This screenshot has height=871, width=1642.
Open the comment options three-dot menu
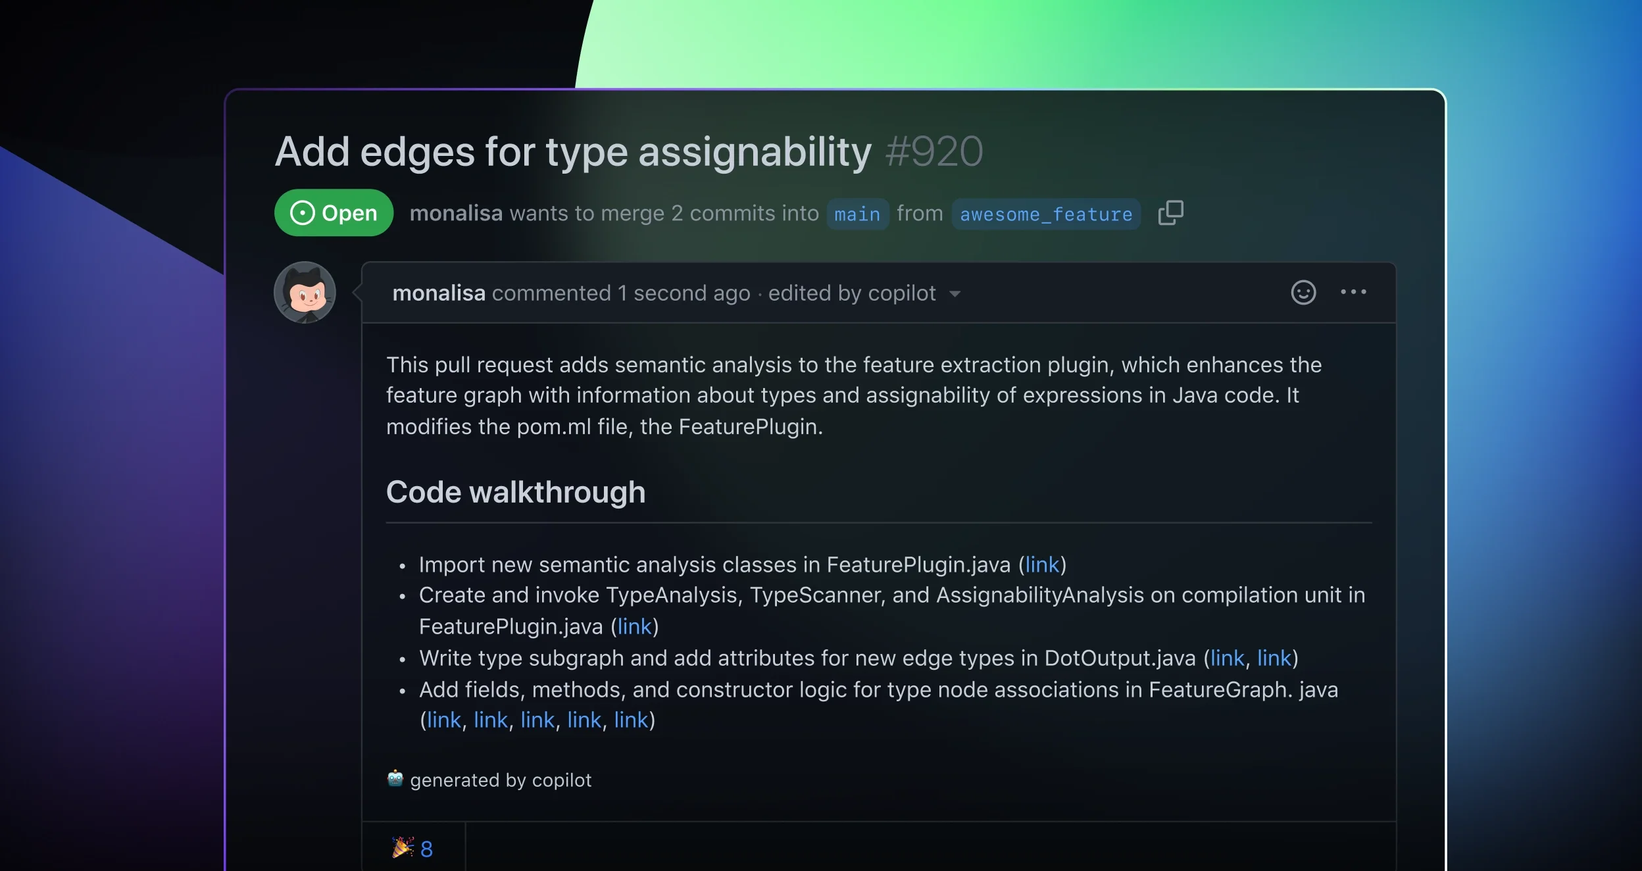pos(1353,292)
